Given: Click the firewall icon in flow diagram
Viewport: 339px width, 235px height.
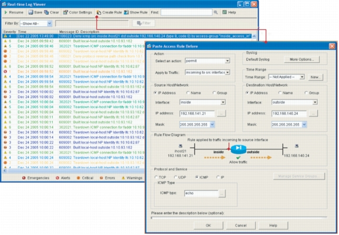Looking at the screenshot, I should pyautogui.click(x=239, y=149).
